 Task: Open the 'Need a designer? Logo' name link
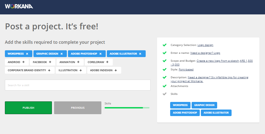pos(205,53)
